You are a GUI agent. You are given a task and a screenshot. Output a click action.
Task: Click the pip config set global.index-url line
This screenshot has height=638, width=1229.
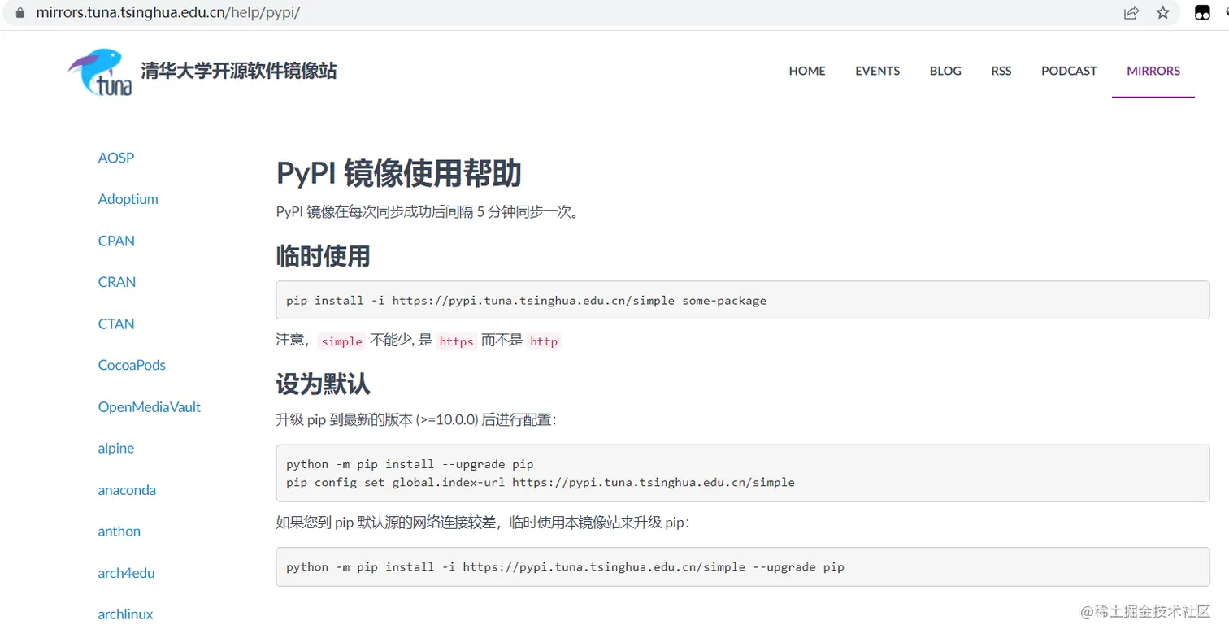pyautogui.click(x=541, y=482)
